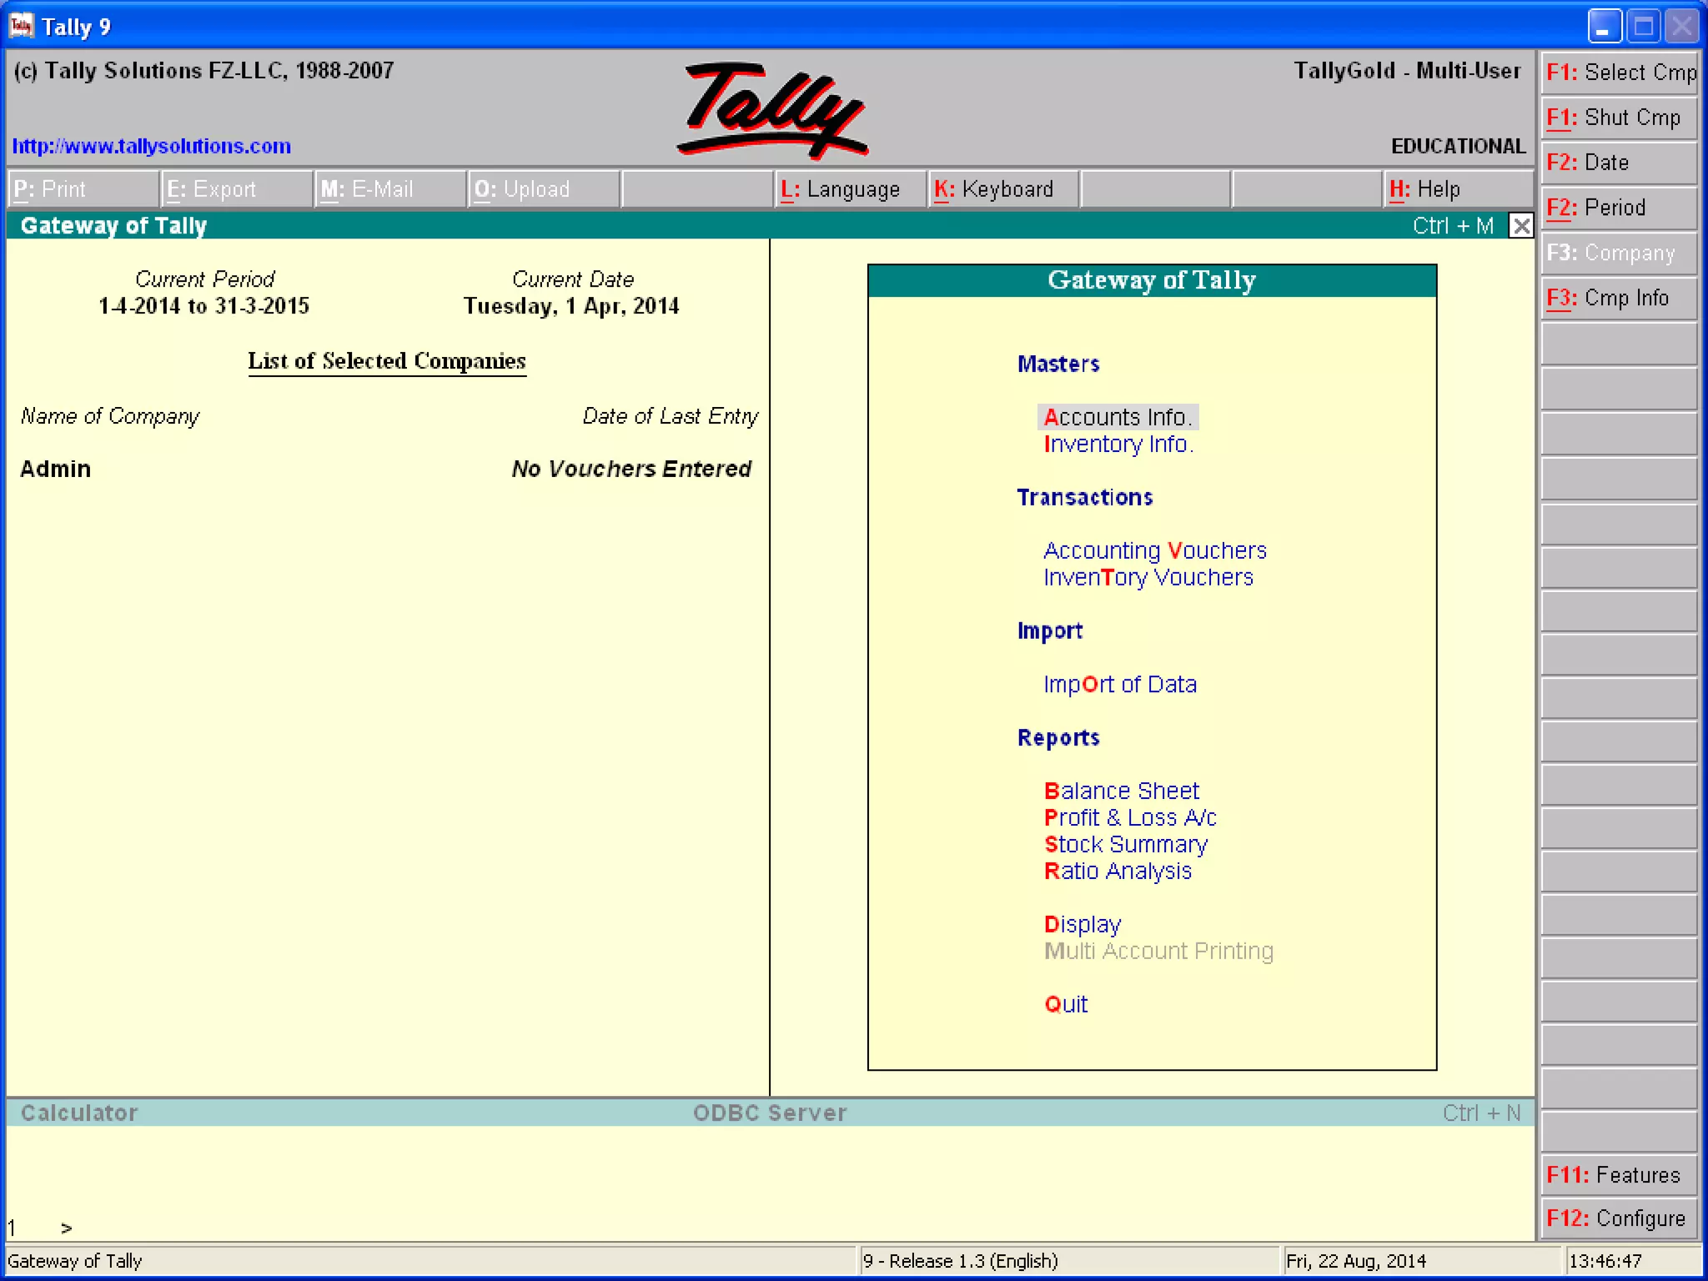Screen dimensions: 1708x1281
Task: Click Quit in Gateway menu
Action: 1065,1004
